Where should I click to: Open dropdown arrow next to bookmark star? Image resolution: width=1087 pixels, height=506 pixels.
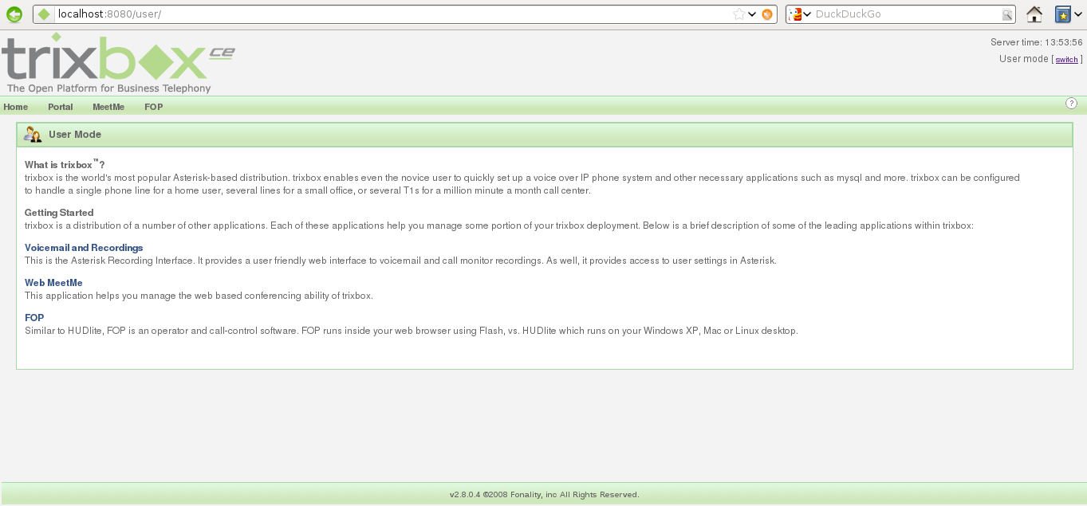pyautogui.click(x=752, y=14)
